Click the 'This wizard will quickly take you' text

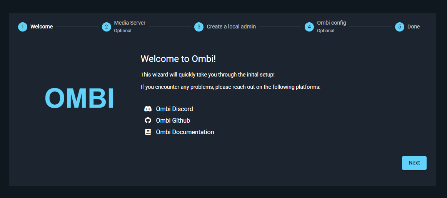(x=208, y=75)
